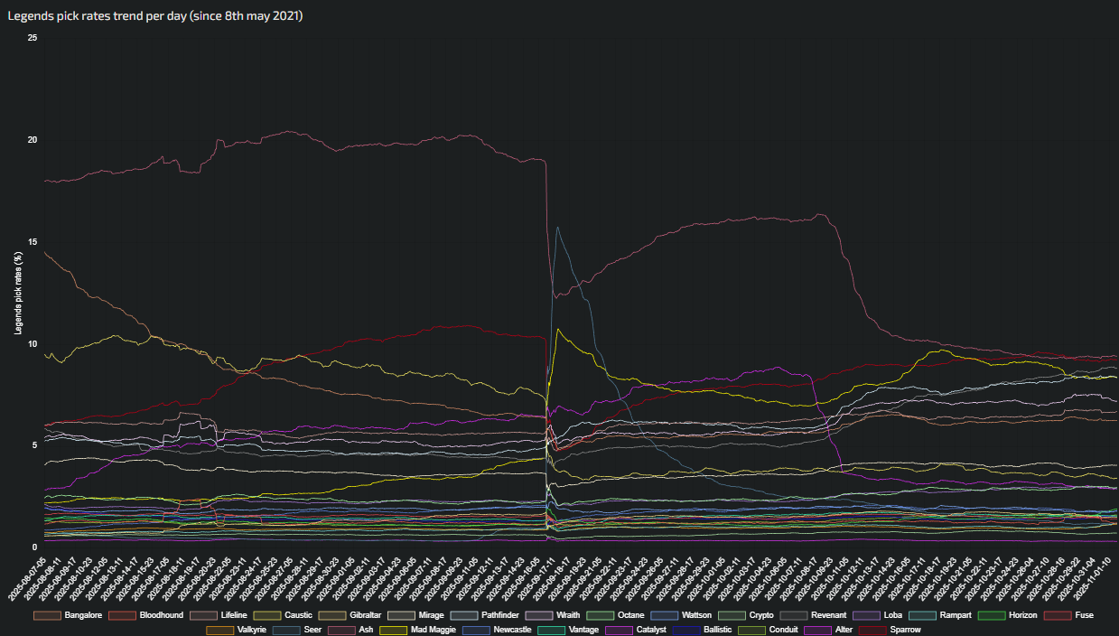Click the Horizon green legend box
This screenshot has width=1119, height=636.
[x=993, y=615]
